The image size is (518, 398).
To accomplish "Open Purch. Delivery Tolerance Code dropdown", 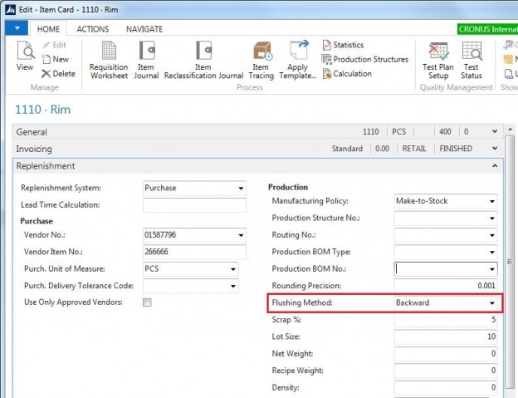I will [233, 286].
